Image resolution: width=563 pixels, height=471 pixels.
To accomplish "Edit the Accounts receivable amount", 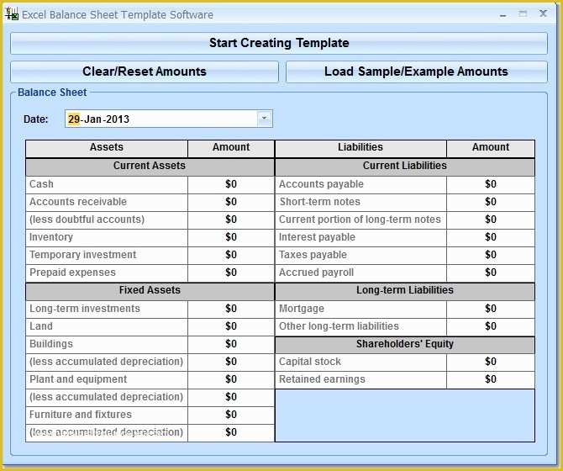I will (231, 202).
